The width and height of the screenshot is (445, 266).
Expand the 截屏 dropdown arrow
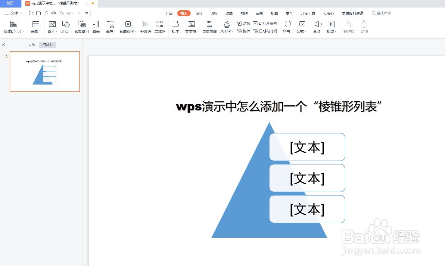pos(115,32)
